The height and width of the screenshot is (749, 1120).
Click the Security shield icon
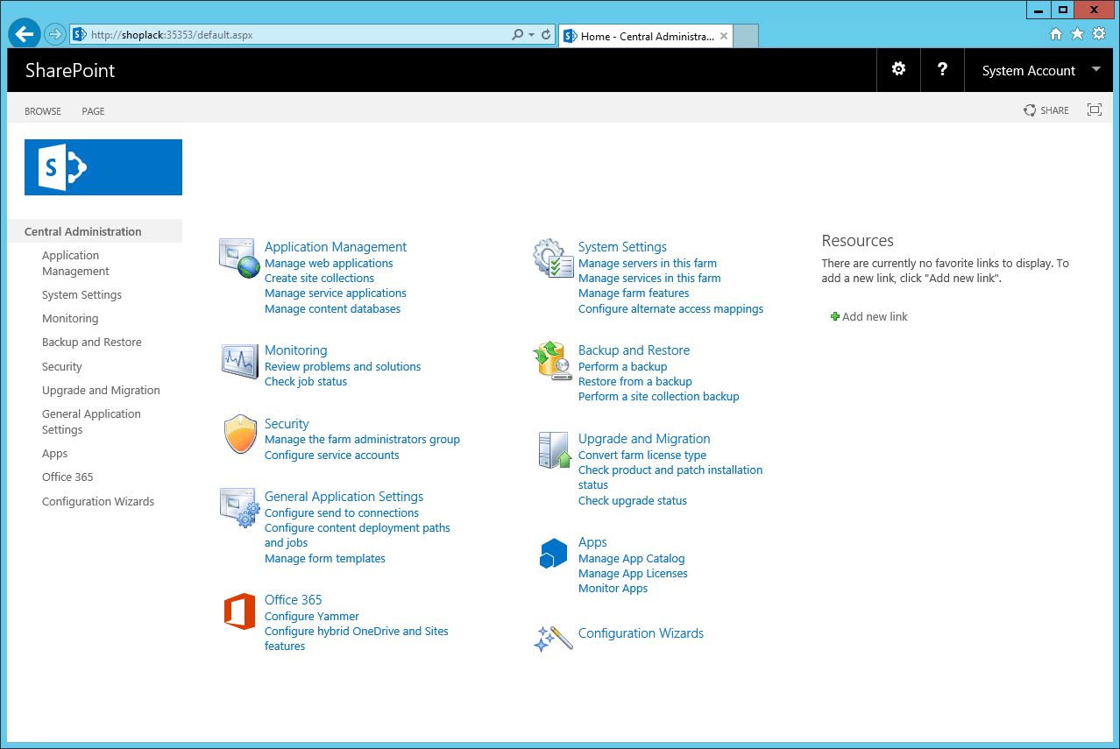coord(239,435)
